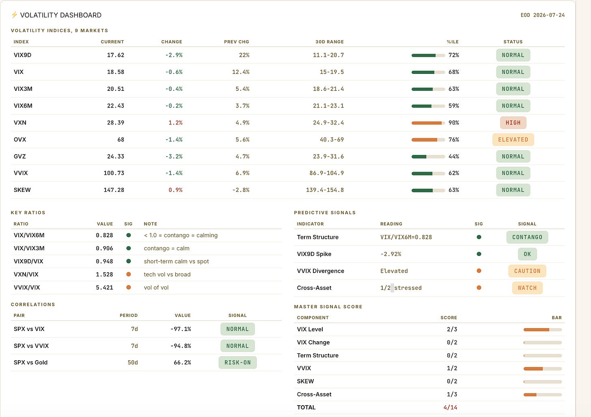Click the VXN orange percentile bar at 90%
591x417 pixels.
click(428, 123)
